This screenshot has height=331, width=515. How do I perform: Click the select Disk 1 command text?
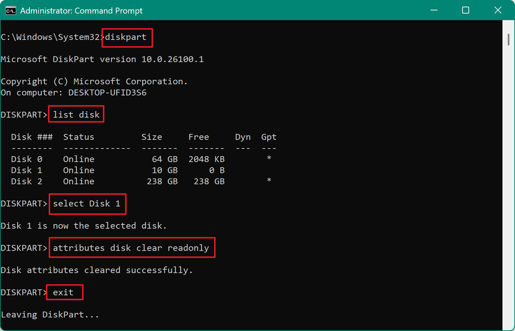tap(87, 204)
